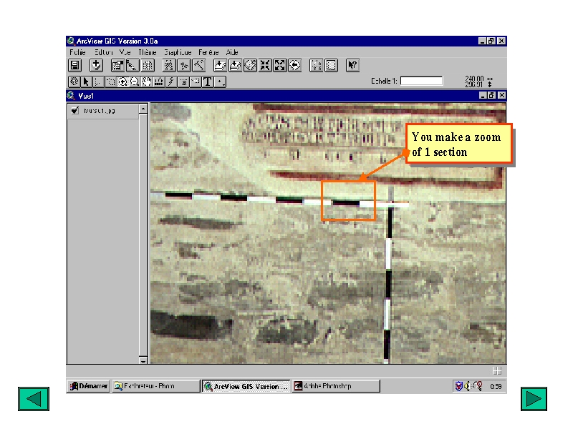Select the Identify tool
573x429 pixels.
click(x=74, y=82)
